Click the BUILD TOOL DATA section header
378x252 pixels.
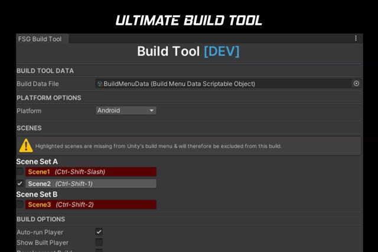[x=45, y=71]
